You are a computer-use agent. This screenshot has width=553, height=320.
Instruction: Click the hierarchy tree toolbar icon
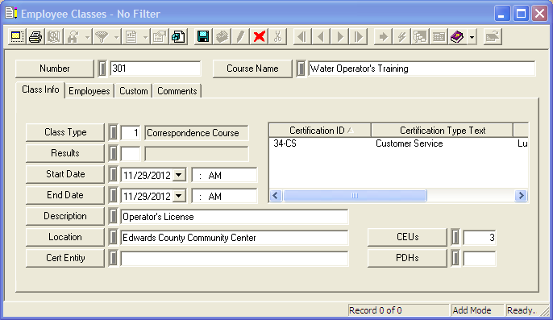[x=420, y=36]
